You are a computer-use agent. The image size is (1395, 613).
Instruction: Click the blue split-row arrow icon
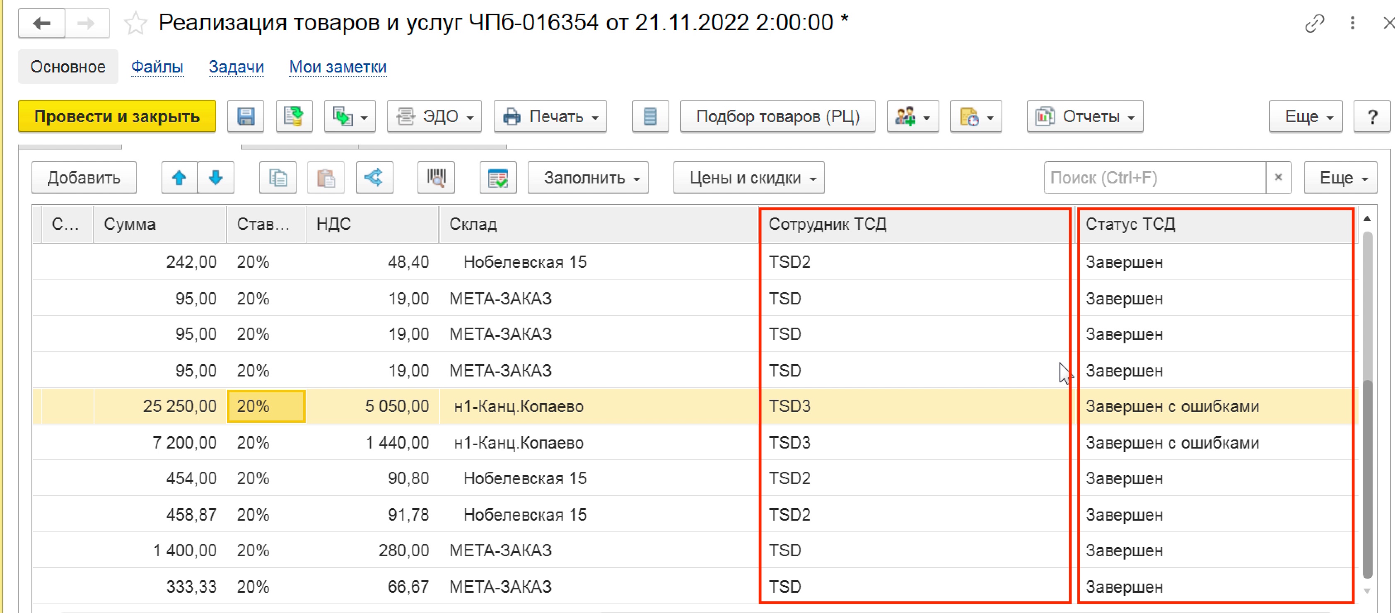[374, 178]
